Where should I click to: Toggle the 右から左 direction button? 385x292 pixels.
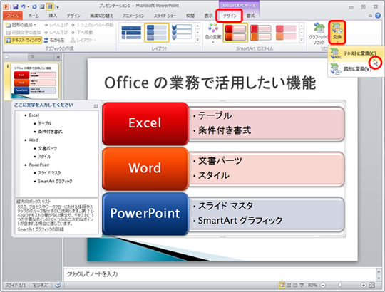coord(54,40)
